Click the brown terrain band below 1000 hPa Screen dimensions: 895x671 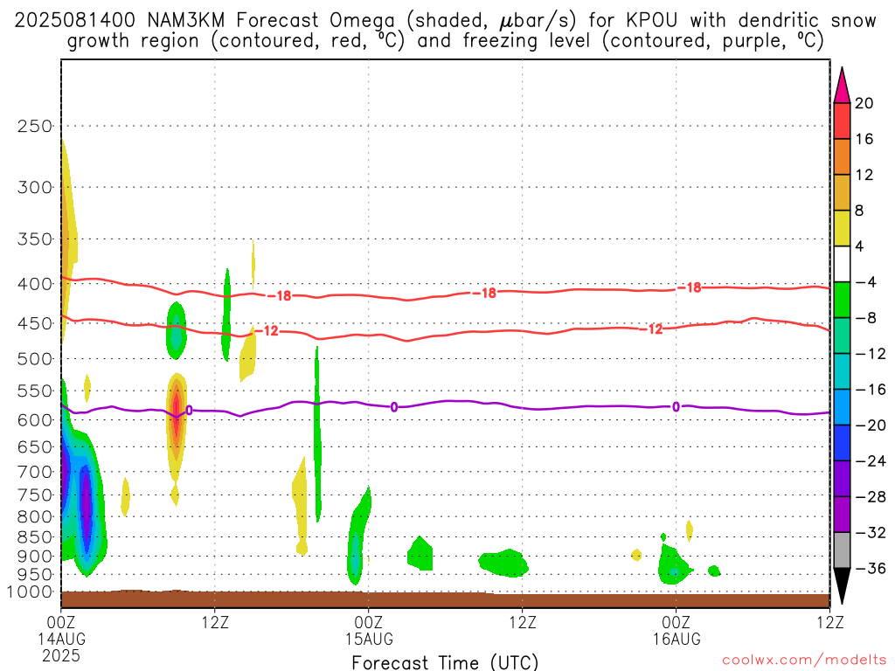tap(445, 599)
